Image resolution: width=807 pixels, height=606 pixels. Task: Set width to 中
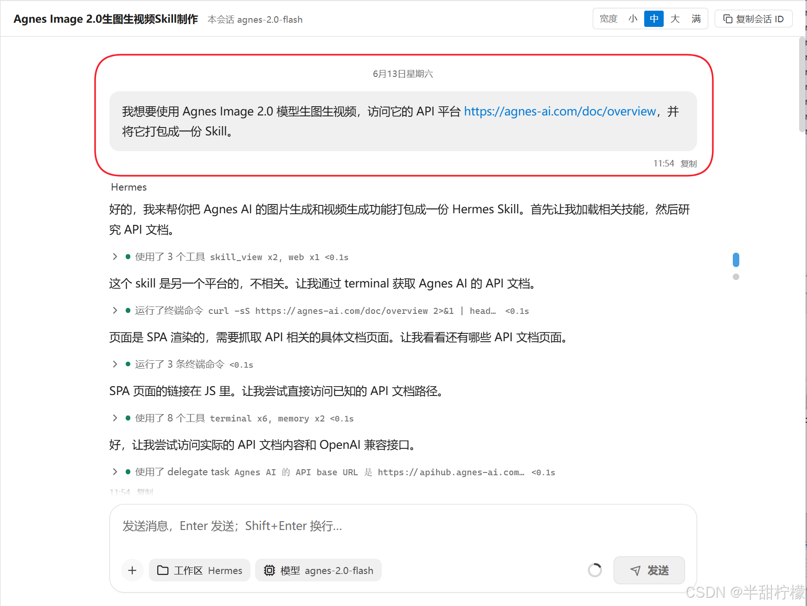pyautogui.click(x=654, y=19)
